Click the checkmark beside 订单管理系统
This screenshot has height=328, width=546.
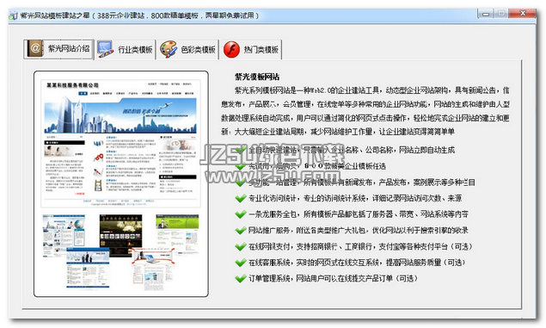click(241, 279)
